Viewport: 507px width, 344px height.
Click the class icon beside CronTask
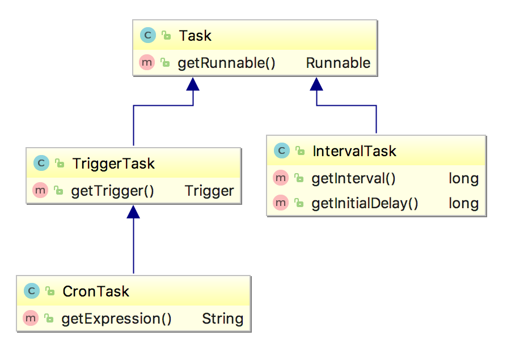click(x=32, y=291)
